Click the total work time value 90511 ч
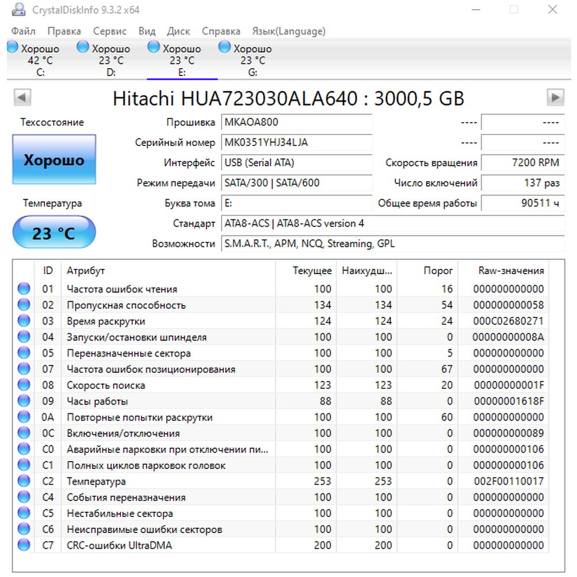The width and height of the screenshot is (577, 577). [523, 203]
